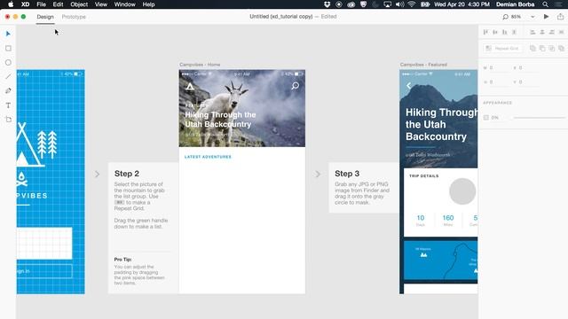
Task: Select the TRIP DETAILS label
Action: 424,175
